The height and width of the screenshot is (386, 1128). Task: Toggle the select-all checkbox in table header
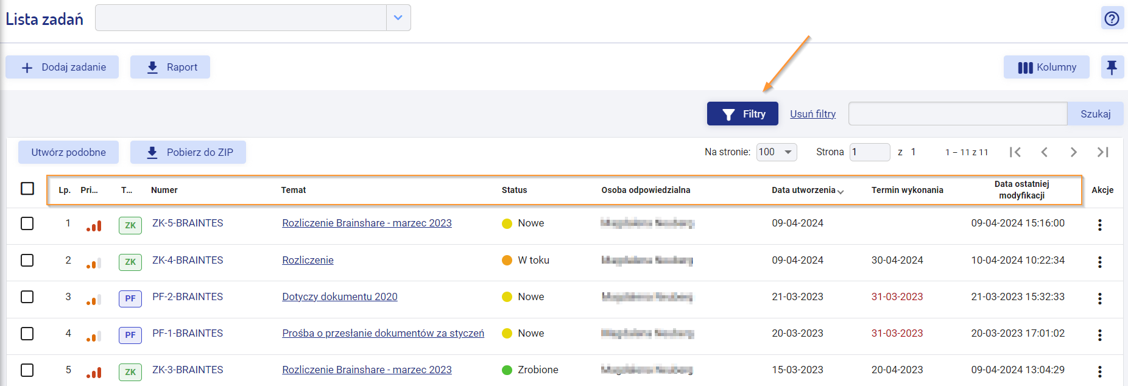(x=27, y=188)
